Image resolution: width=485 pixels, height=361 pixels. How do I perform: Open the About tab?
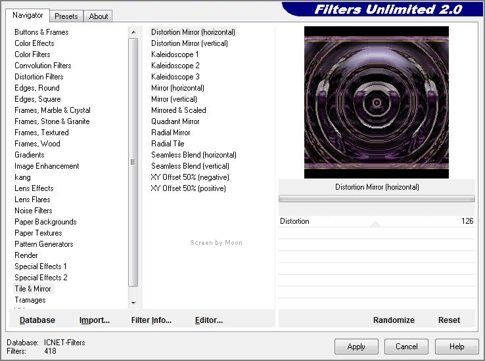(x=99, y=16)
